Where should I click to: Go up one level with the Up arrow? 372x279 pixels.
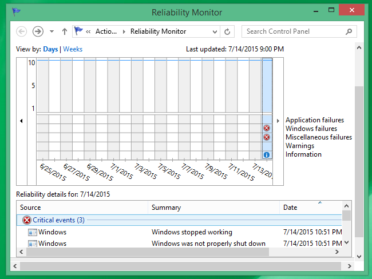[64, 31]
